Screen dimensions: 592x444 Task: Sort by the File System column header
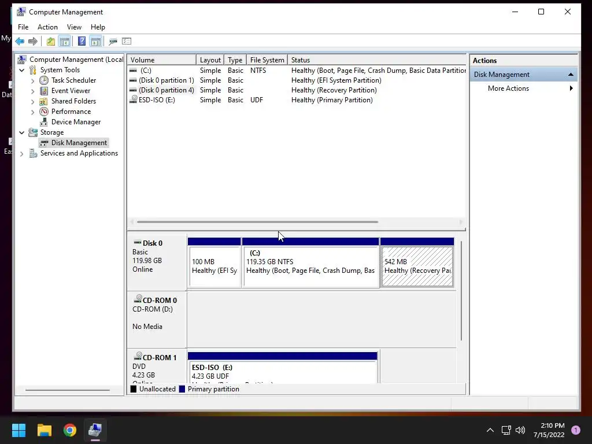point(267,60)
